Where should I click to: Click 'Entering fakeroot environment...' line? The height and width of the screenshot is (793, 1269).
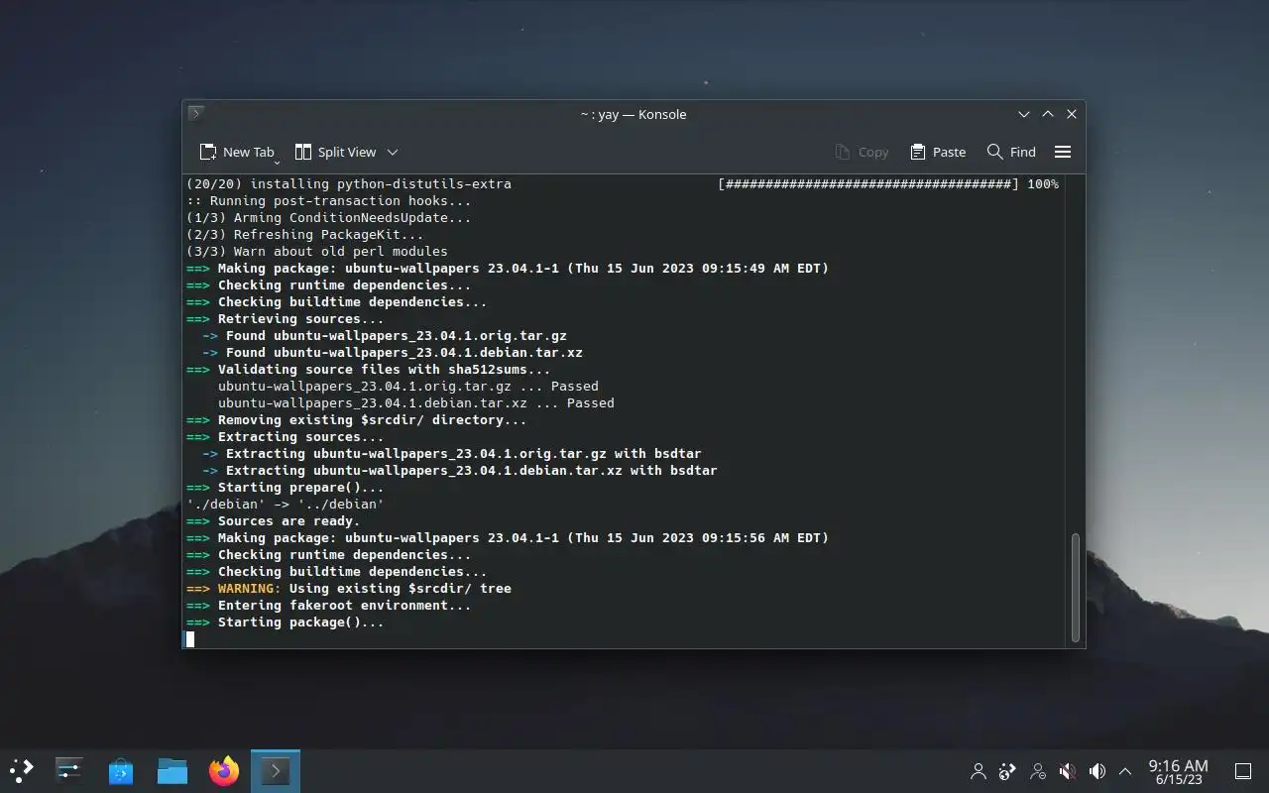click(x=329, y=605)
